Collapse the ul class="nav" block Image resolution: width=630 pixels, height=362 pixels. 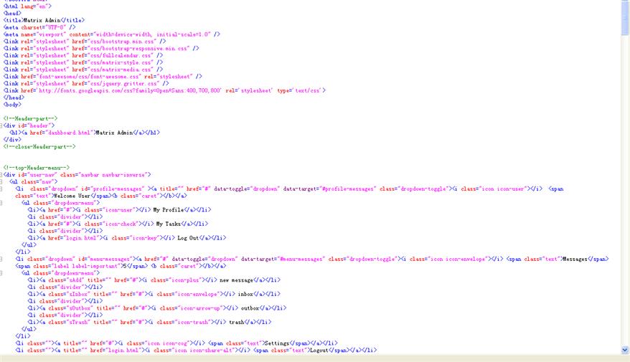[x=2, y=181]
